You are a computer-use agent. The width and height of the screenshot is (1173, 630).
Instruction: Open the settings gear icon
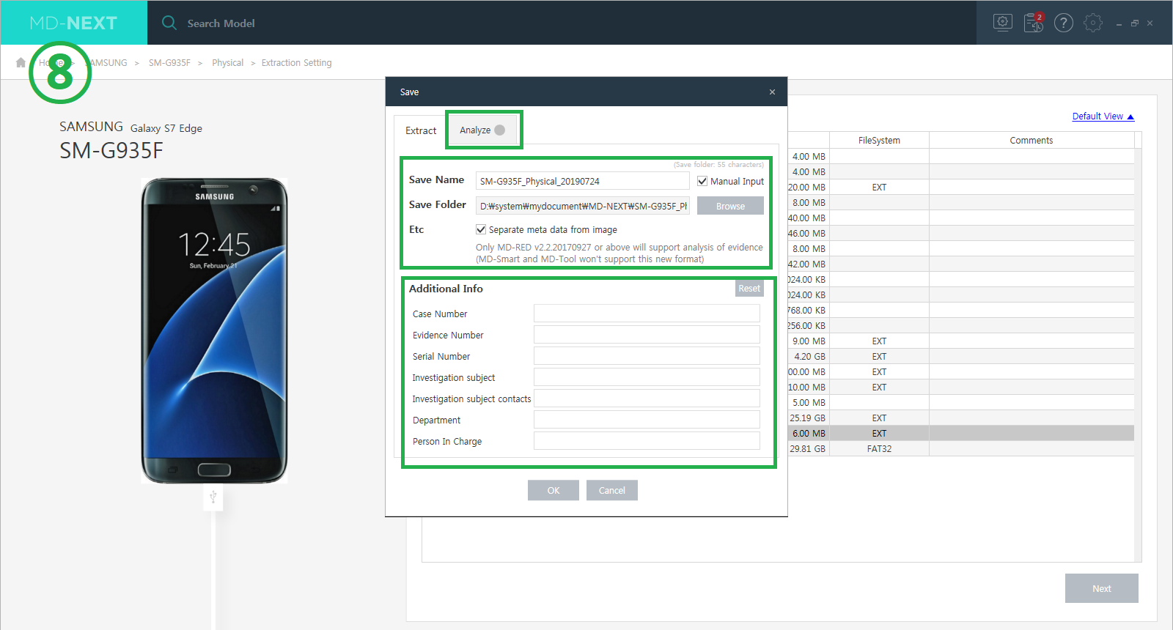(x=1093, y=23)
